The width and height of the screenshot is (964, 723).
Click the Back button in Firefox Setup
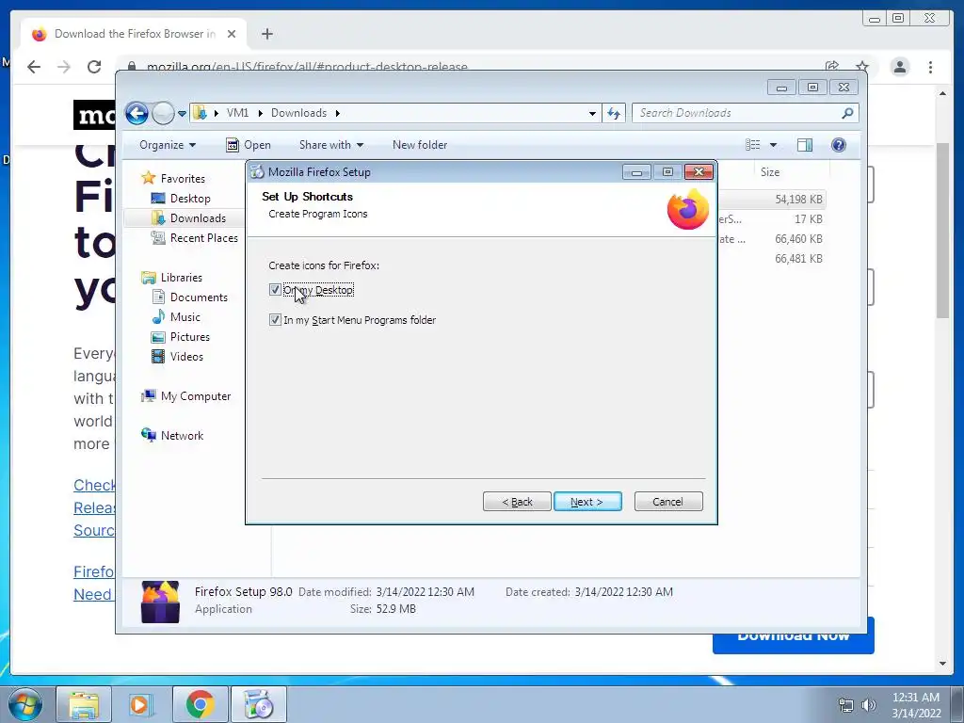pos(517,502)
